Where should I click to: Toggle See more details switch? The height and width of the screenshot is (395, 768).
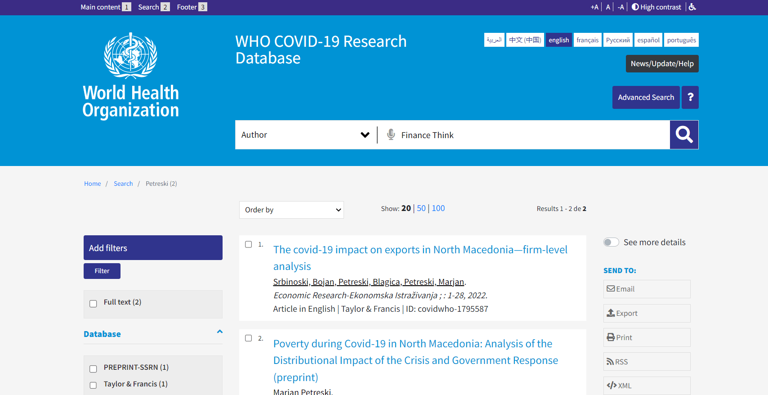coord(611,242)
